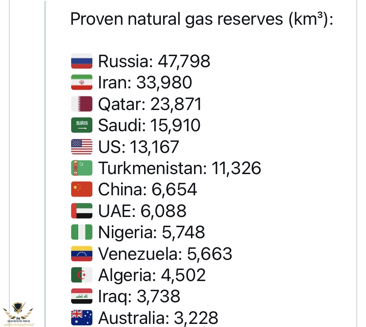Screen dimensions: 366x327
Task: Click the Iran flag icon
Action: click(82, 82)
